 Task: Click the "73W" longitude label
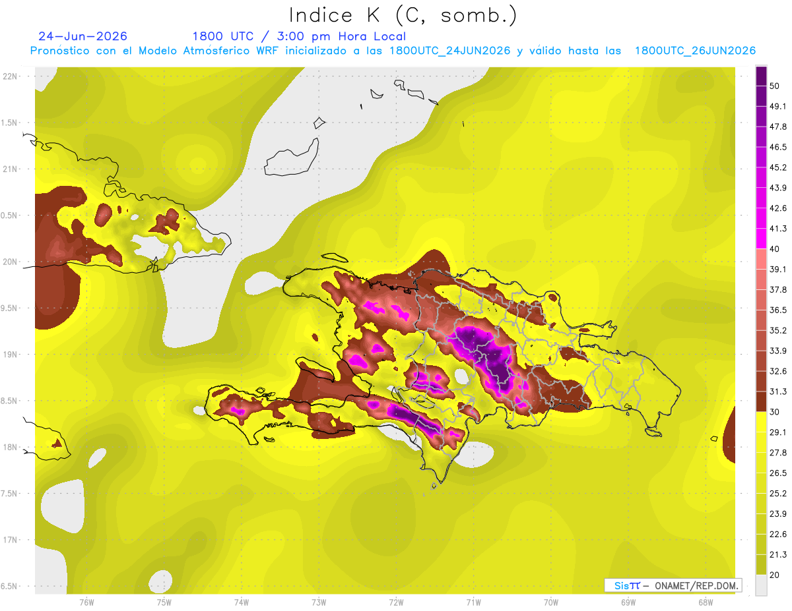tap(319, 601)
